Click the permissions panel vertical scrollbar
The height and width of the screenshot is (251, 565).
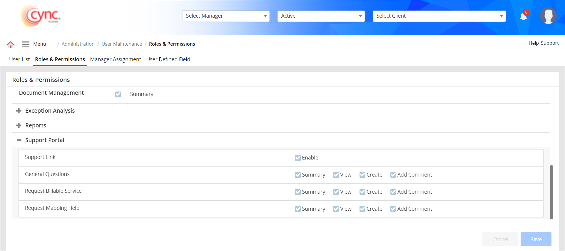tap(551, 192)
